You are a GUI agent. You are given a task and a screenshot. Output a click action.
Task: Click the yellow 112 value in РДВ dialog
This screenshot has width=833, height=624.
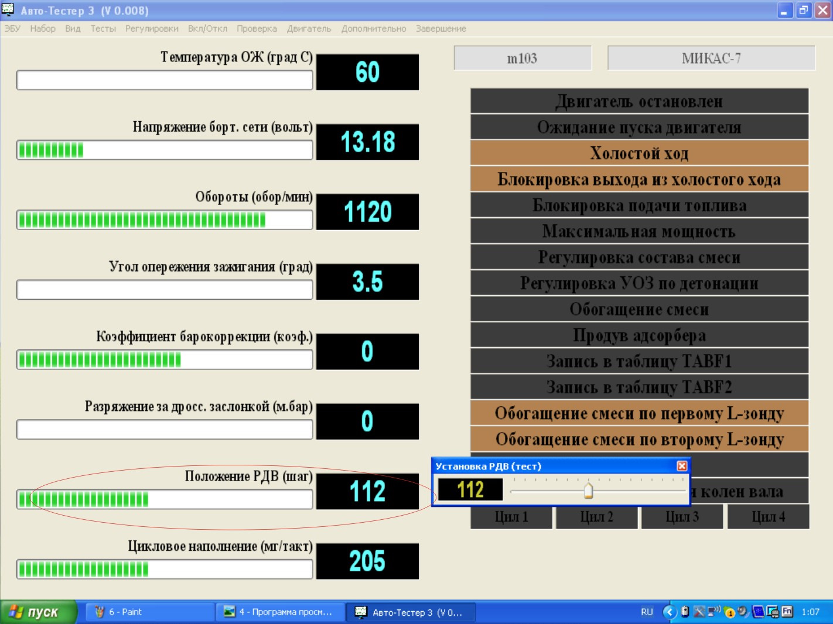click(470, 489)
